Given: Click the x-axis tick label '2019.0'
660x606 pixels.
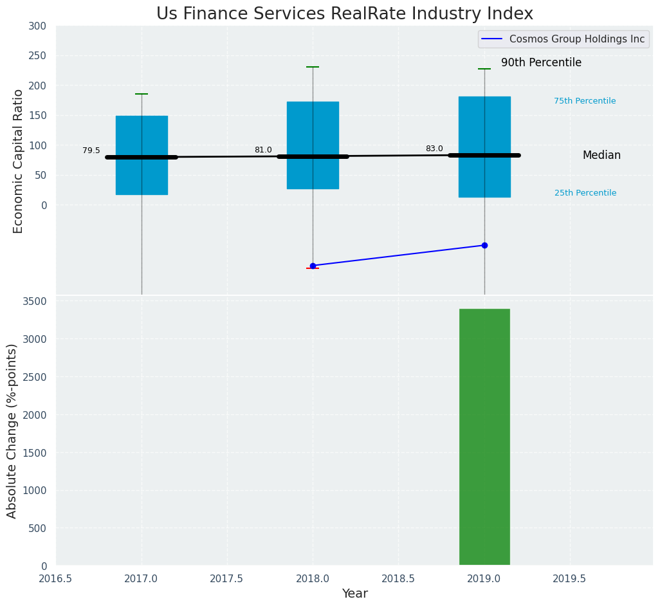Looking at the screenshot, I should (484, 578).
